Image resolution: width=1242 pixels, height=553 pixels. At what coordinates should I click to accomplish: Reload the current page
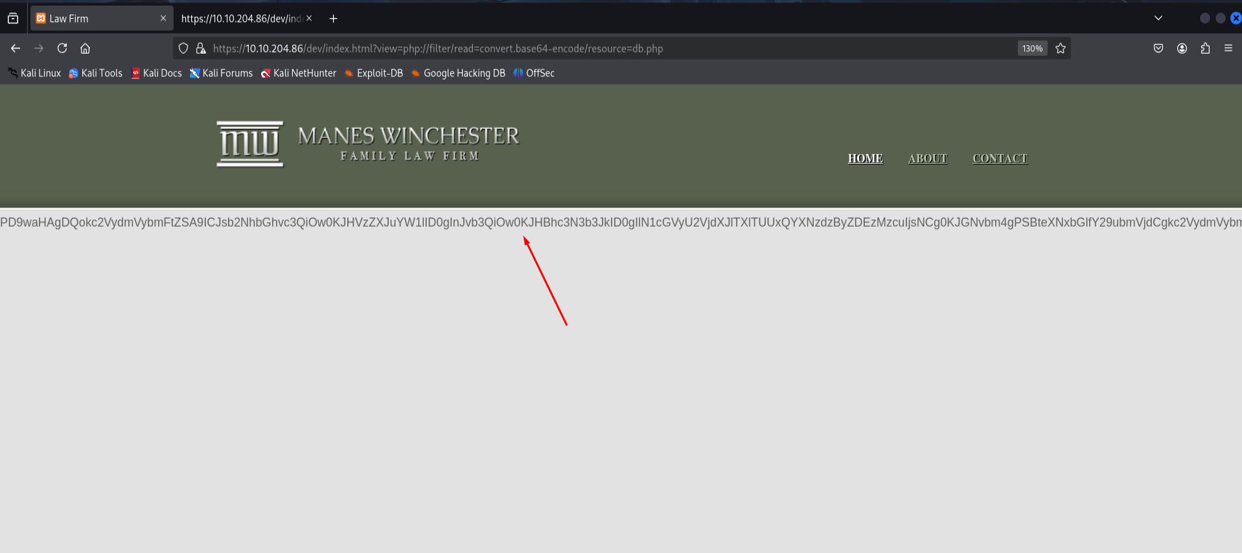(x=62, y=48)
